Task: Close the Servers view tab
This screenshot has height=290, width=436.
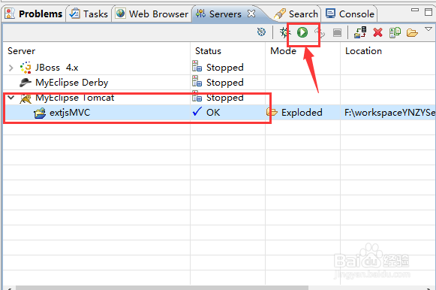Action: pos(251,14)
